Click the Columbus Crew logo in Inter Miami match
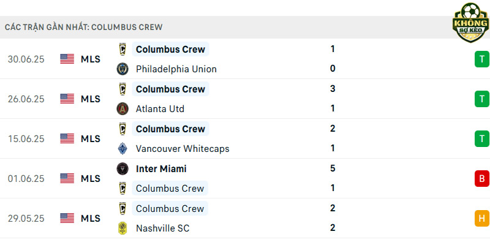This screenshot has width=490, height=245. [123, 189]
